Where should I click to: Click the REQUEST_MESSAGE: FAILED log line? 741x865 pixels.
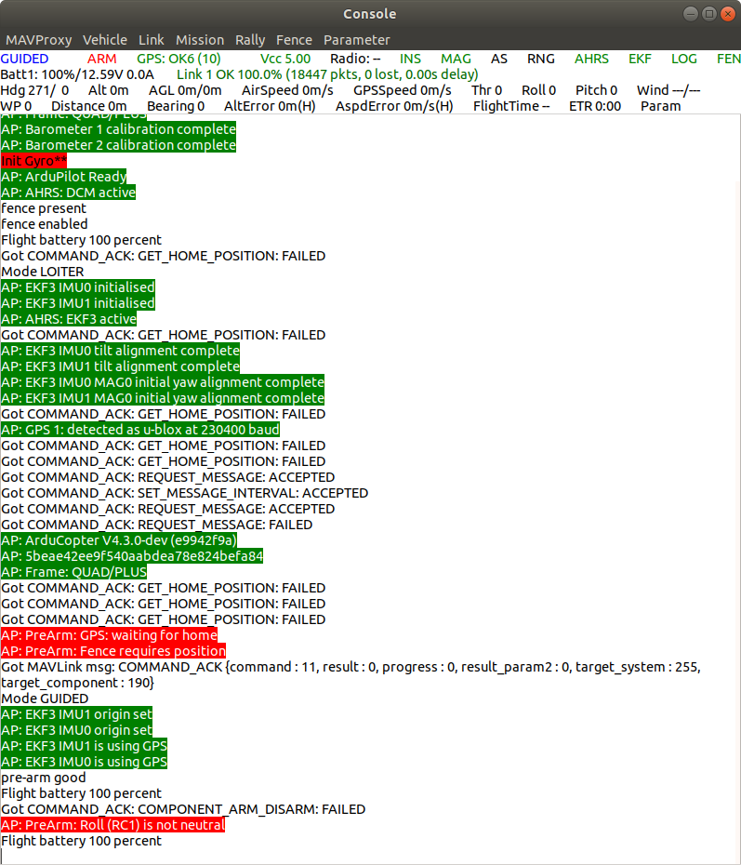click(x=156, y=525)
